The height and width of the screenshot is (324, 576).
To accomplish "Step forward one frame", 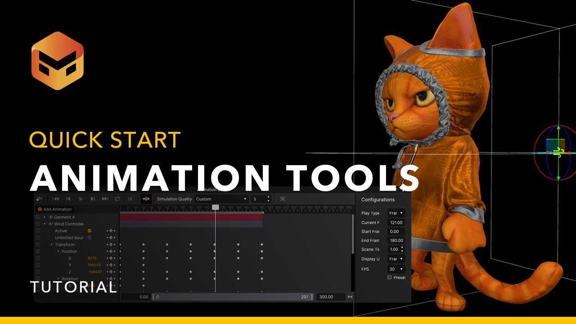I will pos(93,199).
